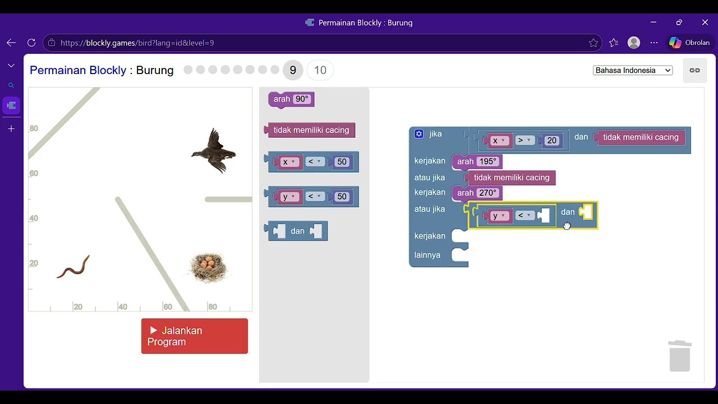Click the link icon button
Viewport: 718px width, 404px height.
point(694,70)
